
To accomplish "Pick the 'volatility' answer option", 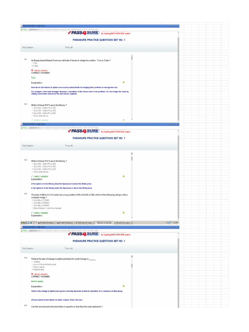I will pos(32,262).
